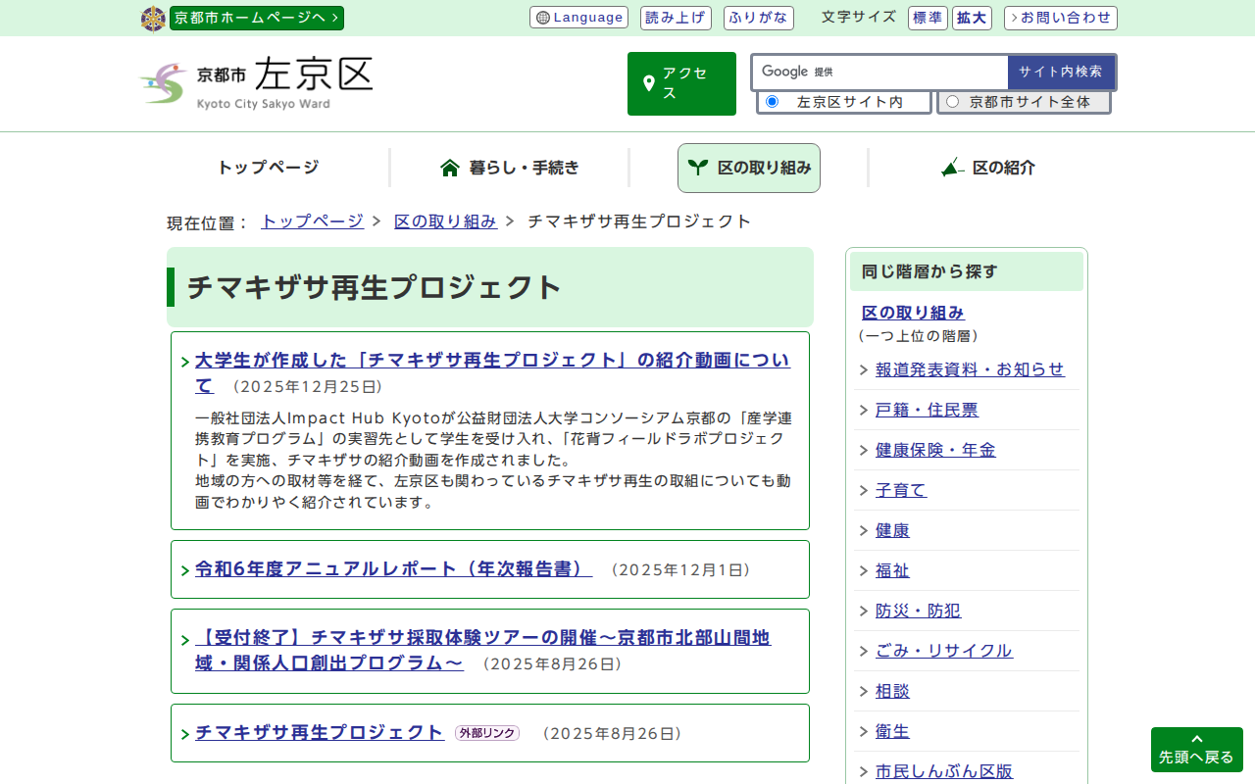
Task: Open 令和6年度アニュアルレポート link
Action: (393, 569)
